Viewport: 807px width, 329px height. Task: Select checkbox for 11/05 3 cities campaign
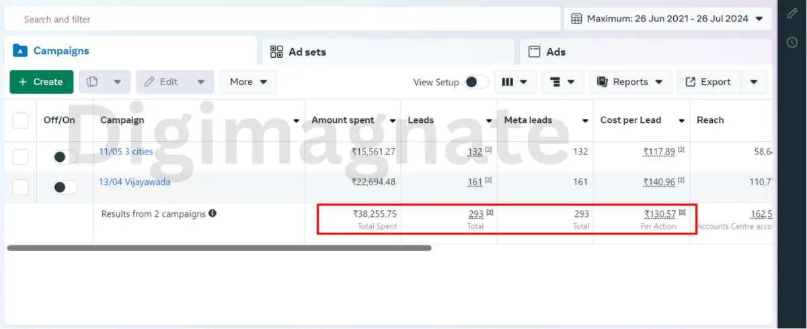point(20,156)
